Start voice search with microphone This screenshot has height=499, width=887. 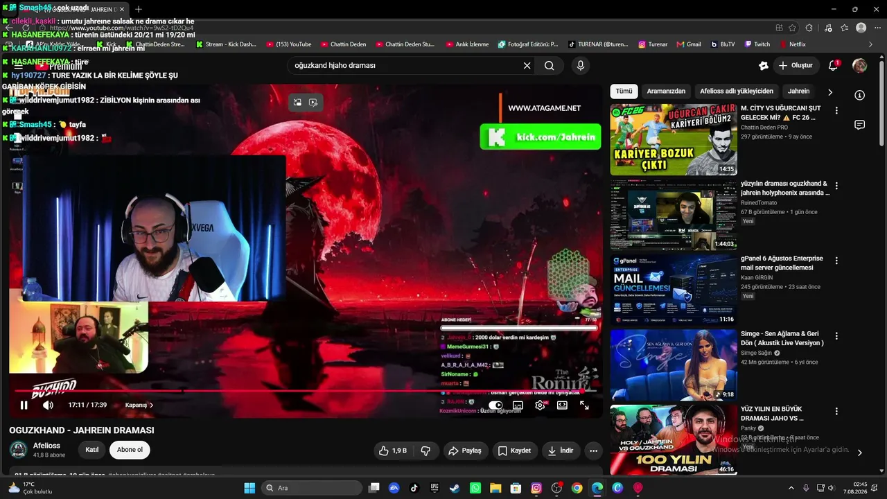click(581, 65)
